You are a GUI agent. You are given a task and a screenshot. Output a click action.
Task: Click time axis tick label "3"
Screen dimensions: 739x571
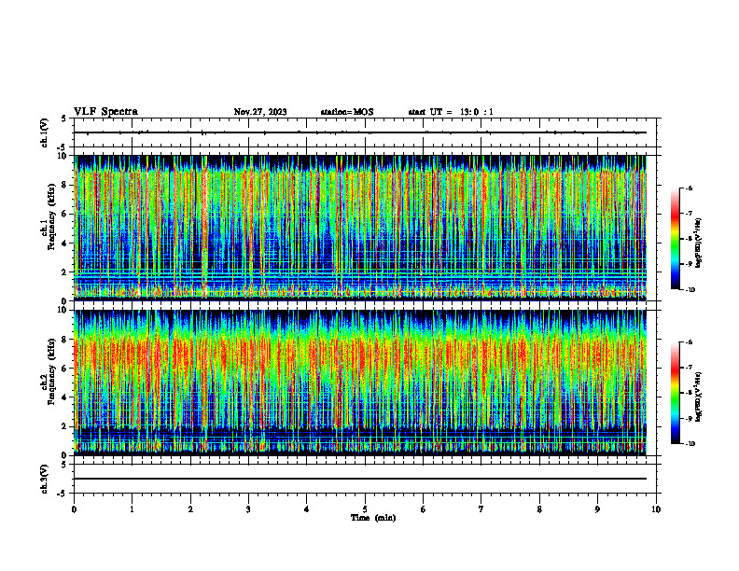point(248,509)
